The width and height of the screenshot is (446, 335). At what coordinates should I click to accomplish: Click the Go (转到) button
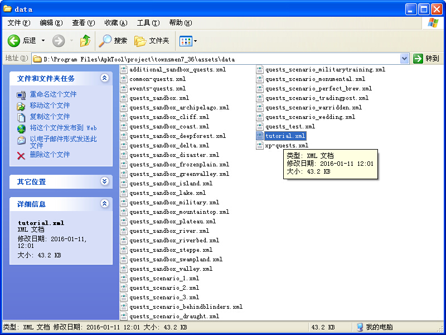(426, 59)
